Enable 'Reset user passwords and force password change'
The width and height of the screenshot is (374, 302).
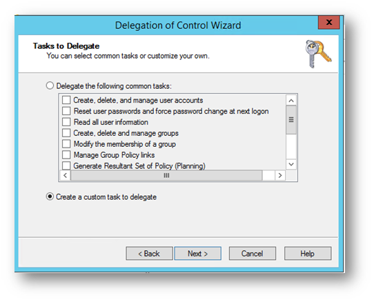(66, 111)
